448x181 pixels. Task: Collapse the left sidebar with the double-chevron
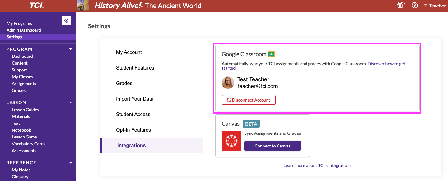point(66,20)
